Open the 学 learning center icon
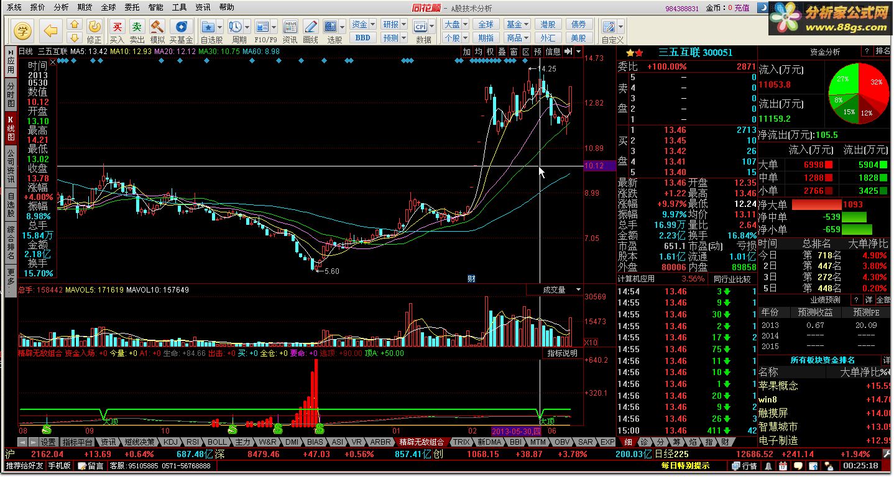Viewport: 894px width, 477px height. (23, 30)
